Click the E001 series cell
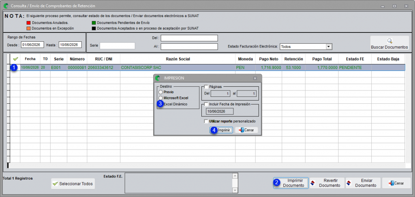The width and height of the screenshot is (415, 197). point(59,68)
